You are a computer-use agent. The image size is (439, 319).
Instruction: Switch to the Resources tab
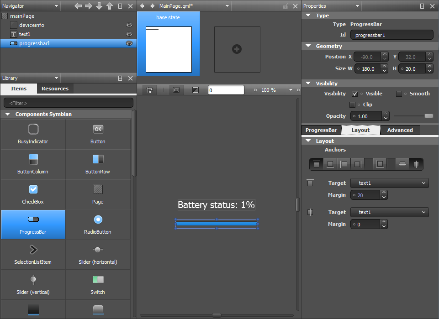[55, 89]
